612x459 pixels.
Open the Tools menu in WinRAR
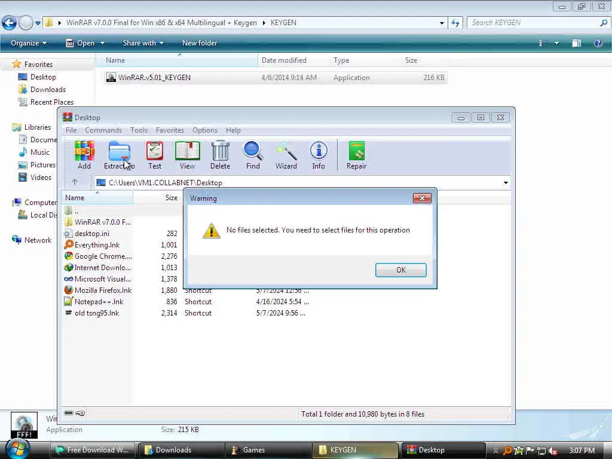click(139, 130)
